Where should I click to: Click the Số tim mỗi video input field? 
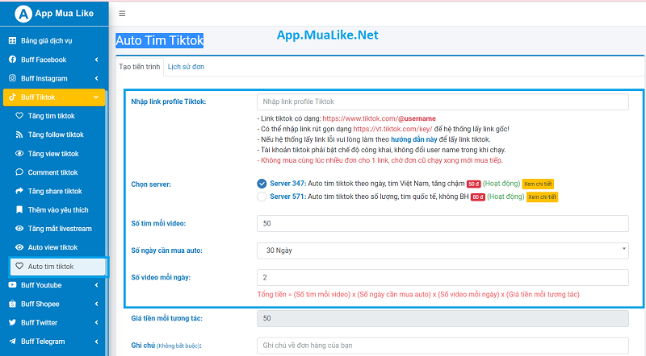coord(443,223)
